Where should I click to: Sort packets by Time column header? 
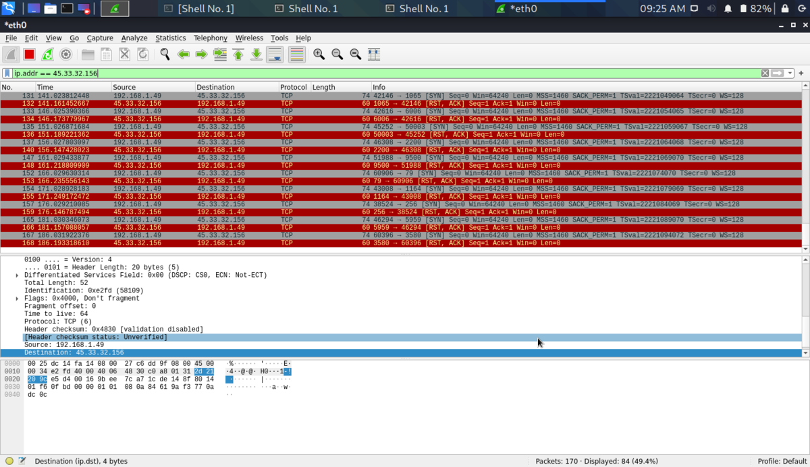point(73,88)
